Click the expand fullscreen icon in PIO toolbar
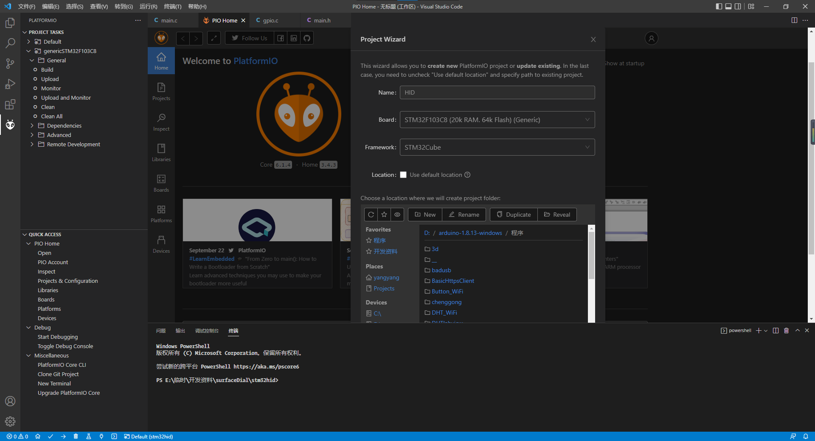 (214, 38)
